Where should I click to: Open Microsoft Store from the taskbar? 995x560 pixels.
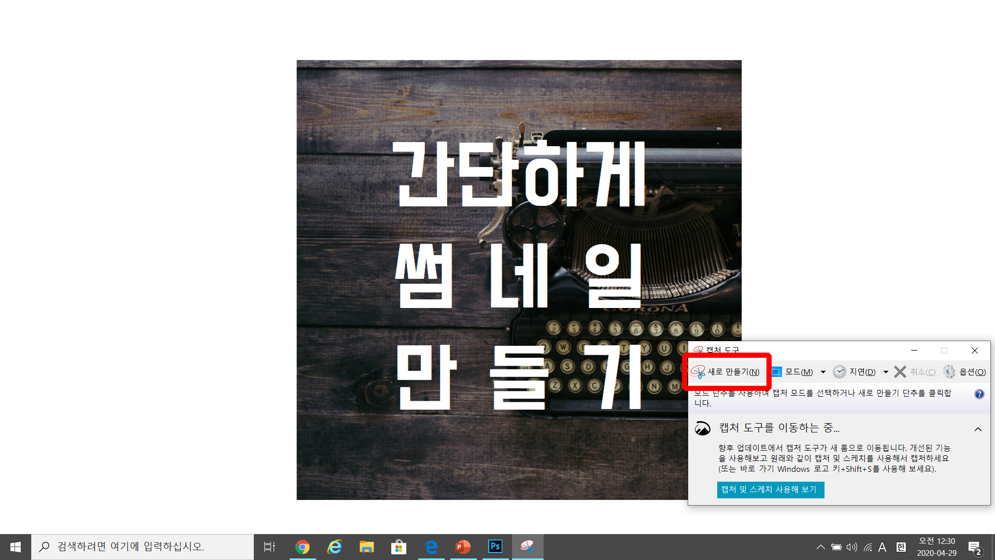(x=399, y=547)
